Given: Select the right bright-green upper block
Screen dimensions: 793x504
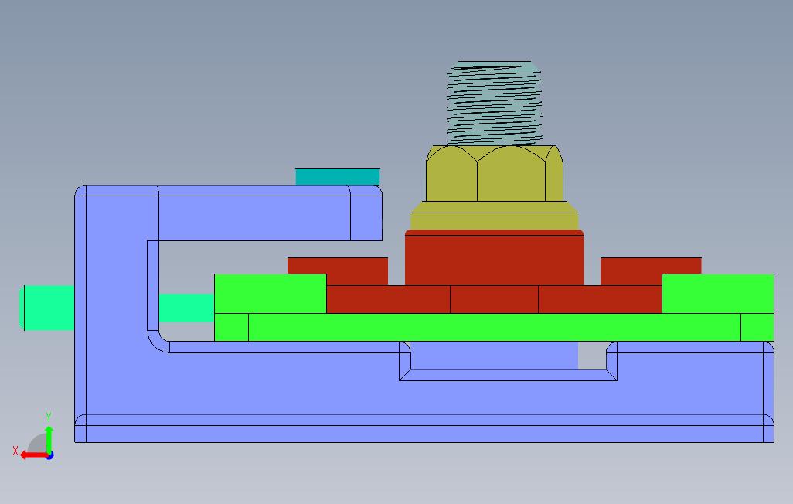Looking at the screenshot, I should (718, 294).
